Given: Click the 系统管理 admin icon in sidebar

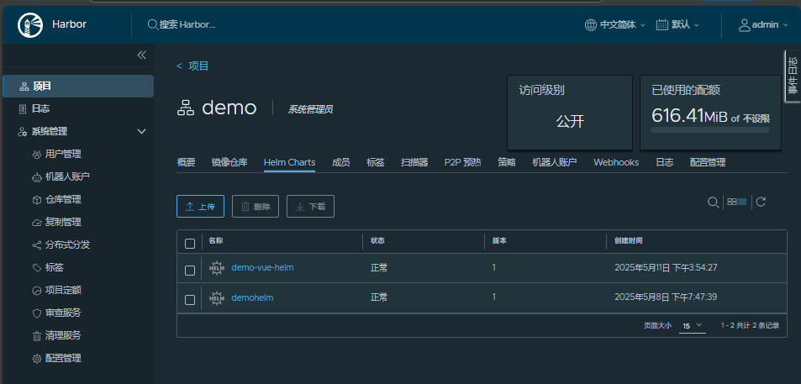Looking at the screenshot, I should pyautogui.click(x=22, y=132).
